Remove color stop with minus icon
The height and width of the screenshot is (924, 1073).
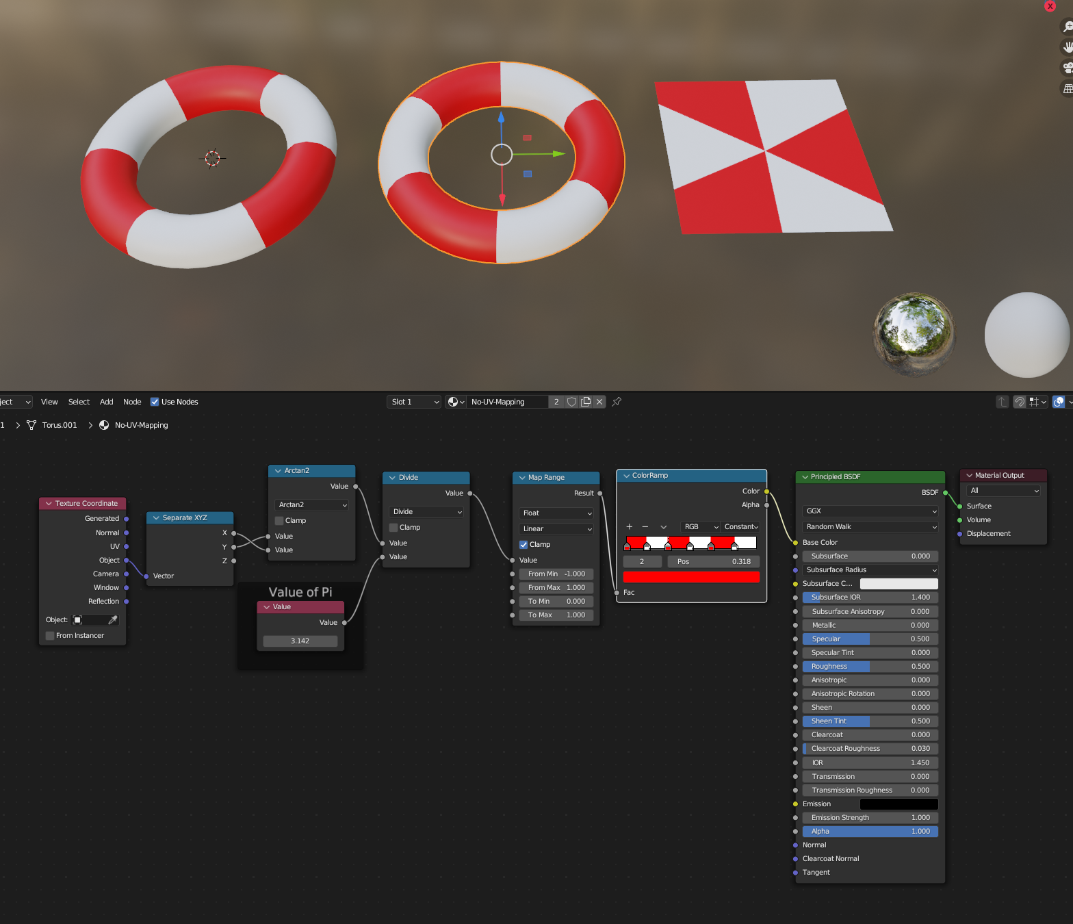point(645,527)
